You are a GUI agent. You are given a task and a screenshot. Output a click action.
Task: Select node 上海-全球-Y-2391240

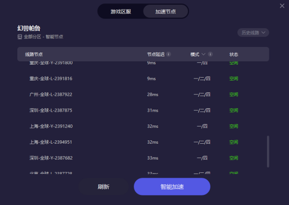(51, 126)
